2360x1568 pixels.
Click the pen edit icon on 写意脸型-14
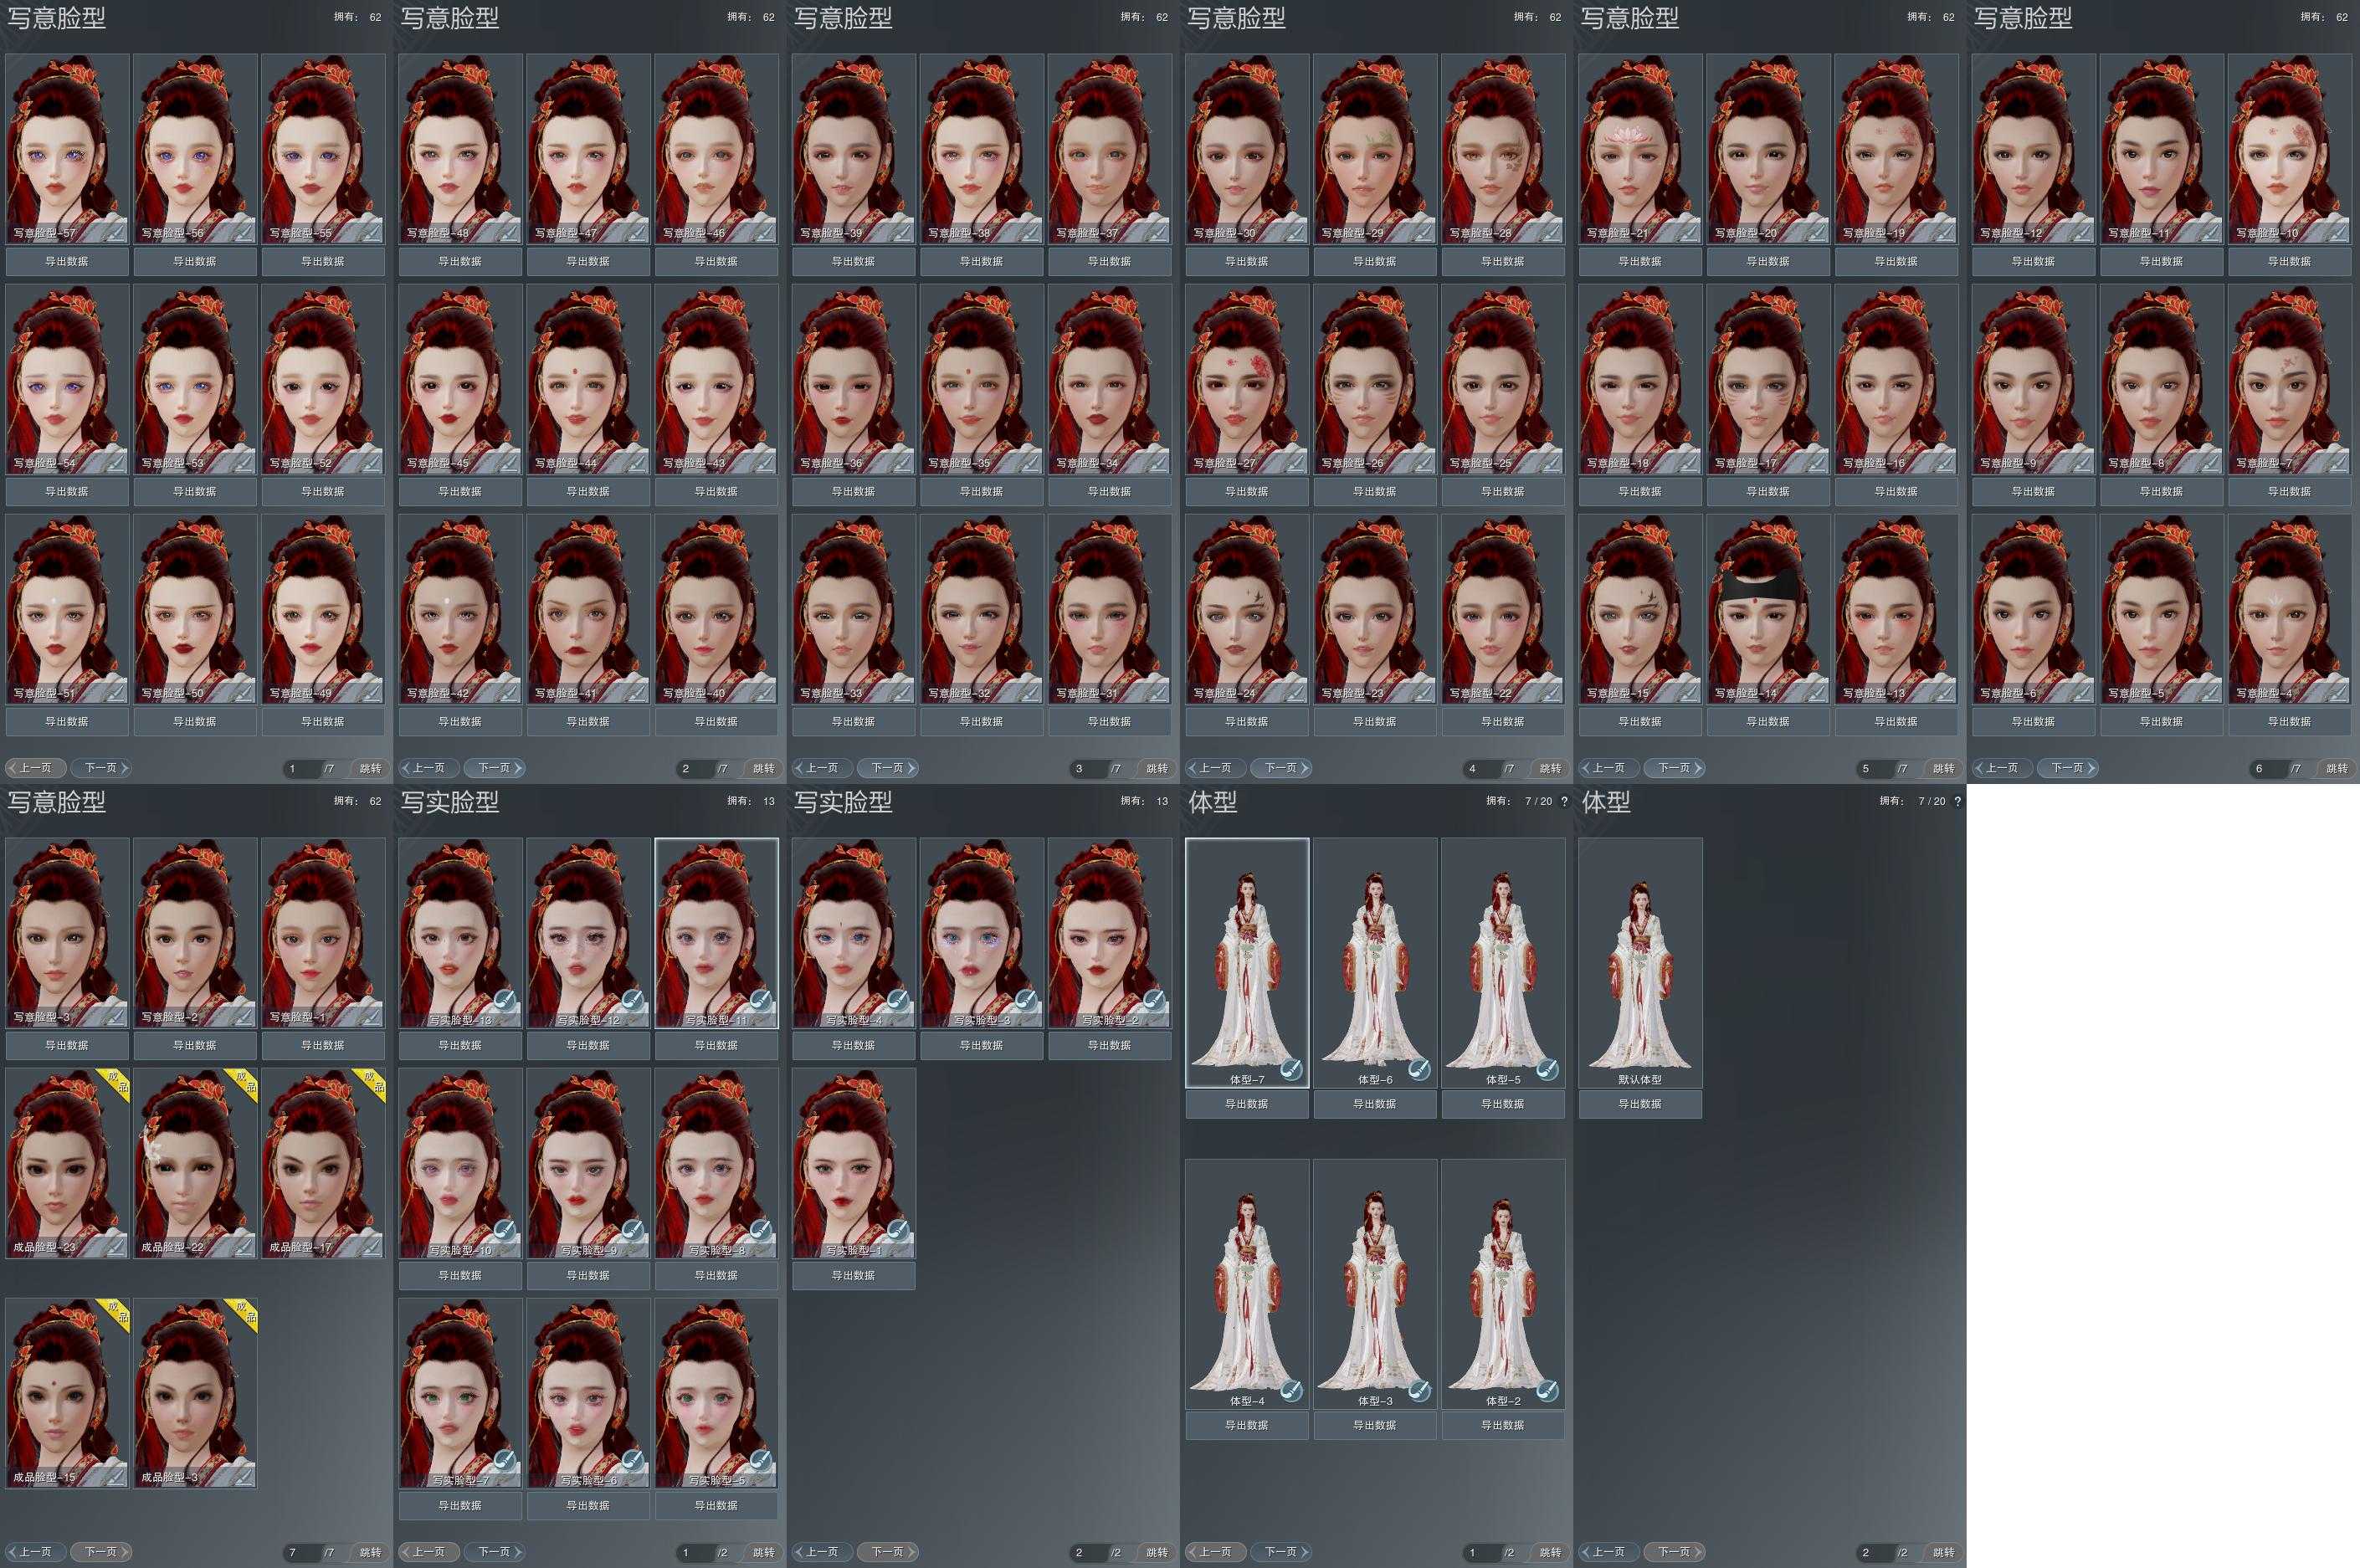tap(1816, 693)
